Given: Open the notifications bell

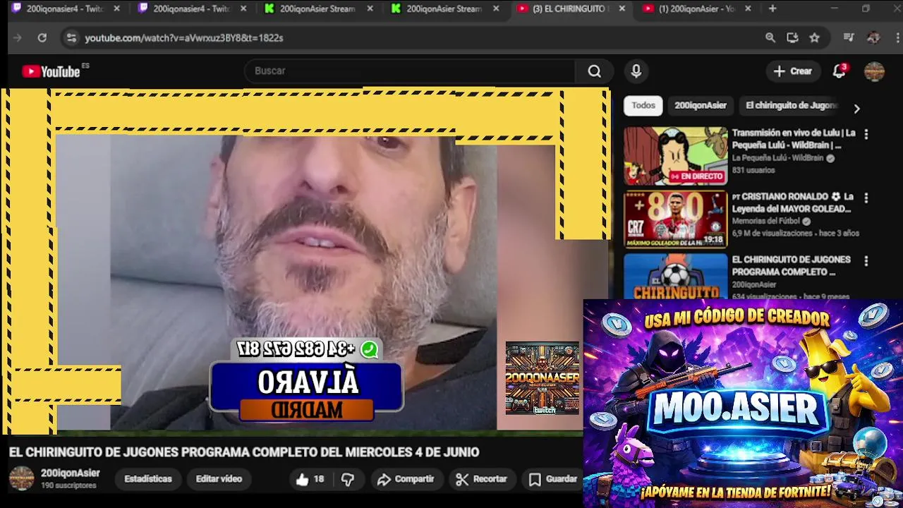Looking at the screenshot, I should (x=839, y=71).
